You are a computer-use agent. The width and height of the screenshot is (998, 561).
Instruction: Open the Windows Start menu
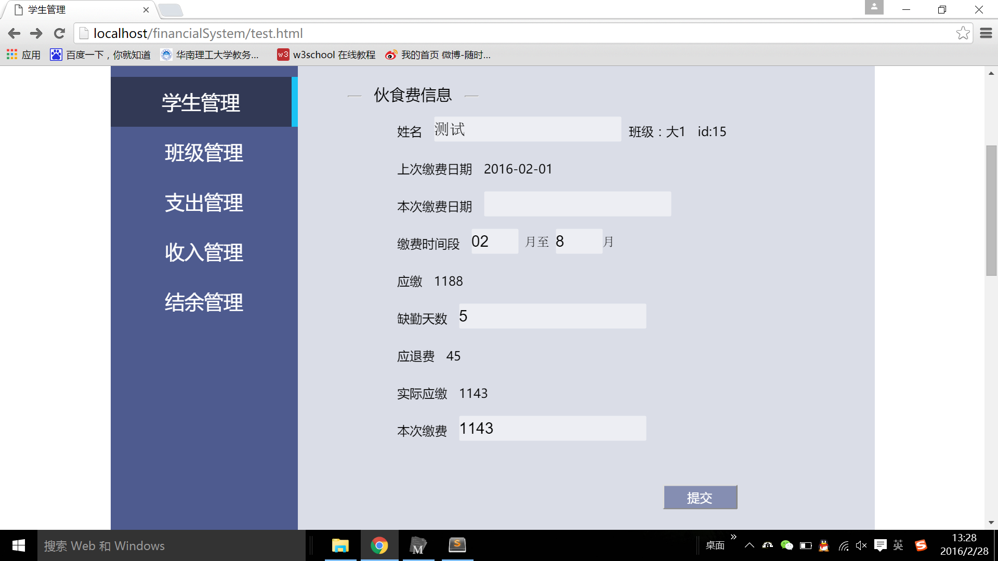(19, 545)
